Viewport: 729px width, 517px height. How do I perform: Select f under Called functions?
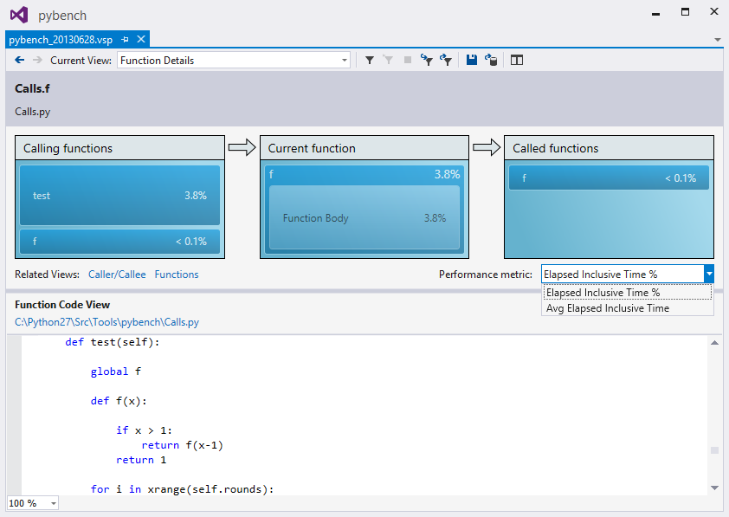[609, 178]
